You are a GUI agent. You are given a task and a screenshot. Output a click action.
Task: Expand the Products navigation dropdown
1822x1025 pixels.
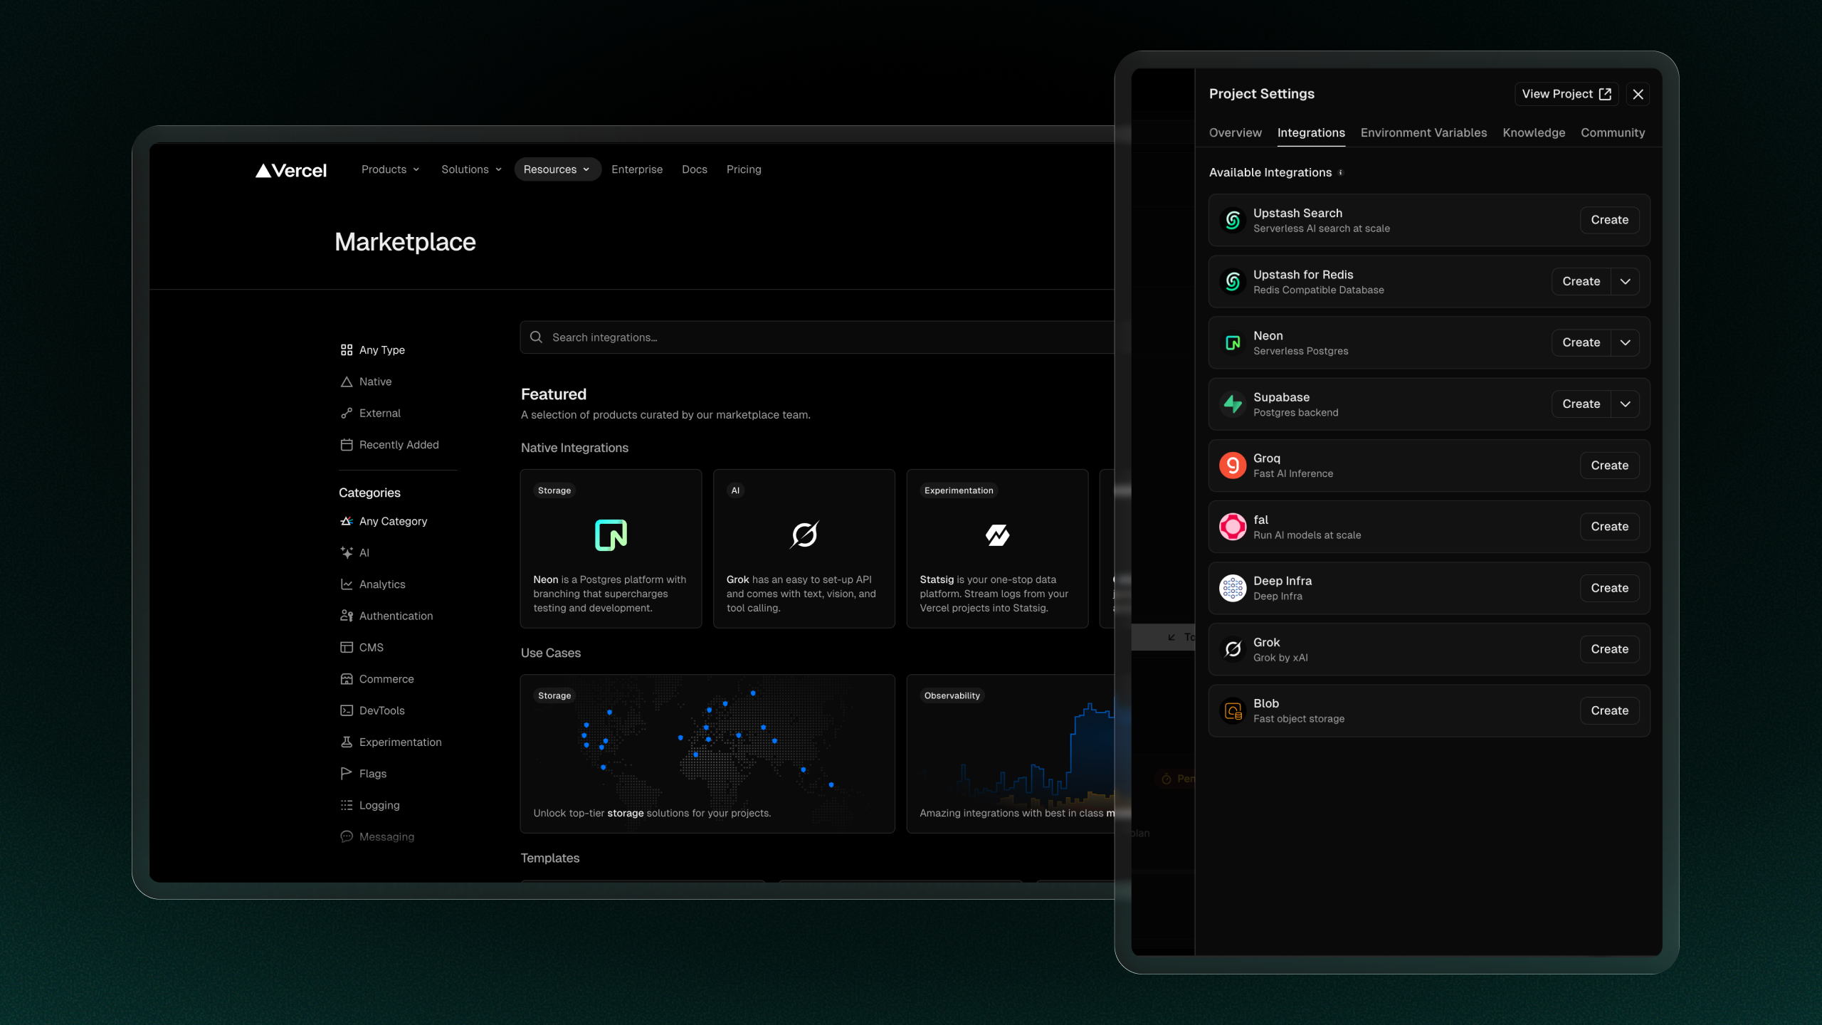click(x=391, y=169)
